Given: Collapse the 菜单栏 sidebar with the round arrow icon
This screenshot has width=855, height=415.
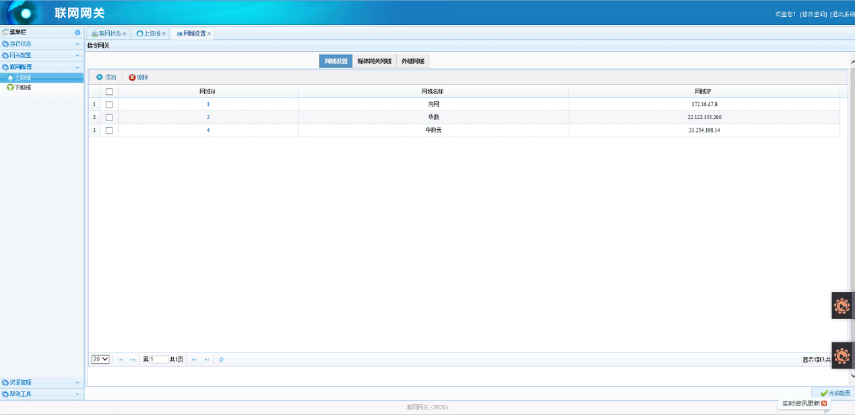Looking at the screenshot, I should pos(77,32).
